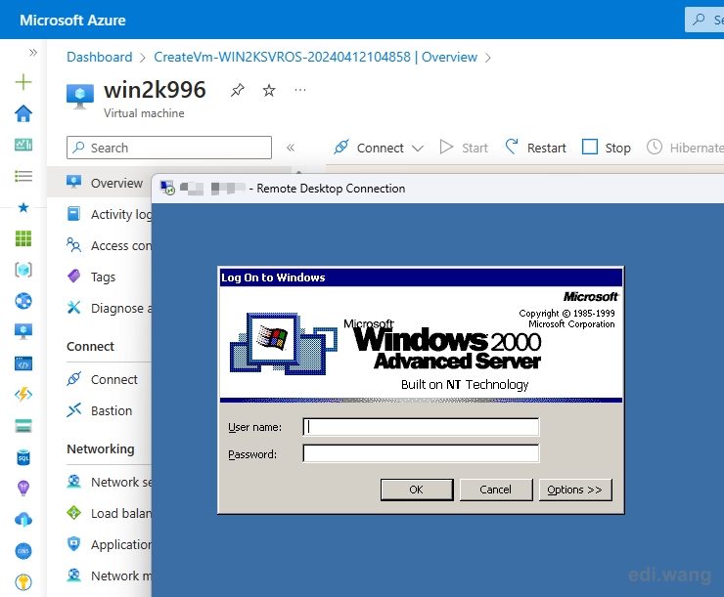Image resolution: width=724 pixels, height=597 pixels.
Task: Click the Azure portal search box
Action: 704,20
